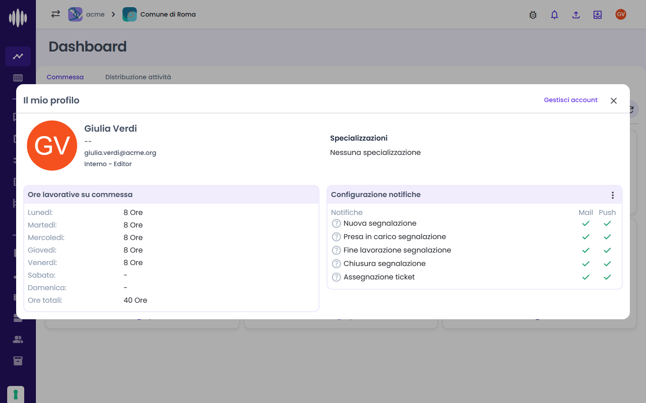This screenshot has height=403, width=646.
Task: Open the board columns sidebar icon
Action: [x=18, y=78]
